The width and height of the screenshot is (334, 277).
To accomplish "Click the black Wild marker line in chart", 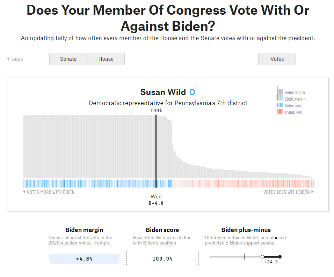I will [156, 147].
